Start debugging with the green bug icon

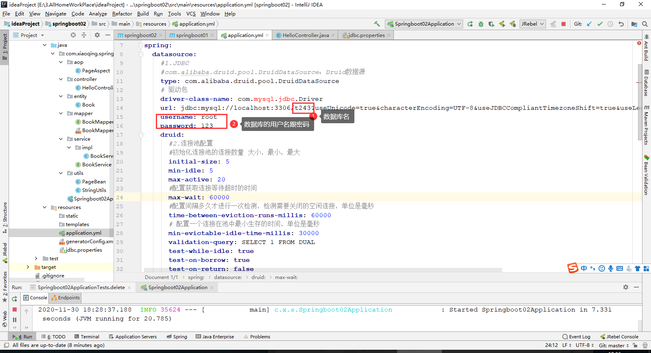pos(481,24)
